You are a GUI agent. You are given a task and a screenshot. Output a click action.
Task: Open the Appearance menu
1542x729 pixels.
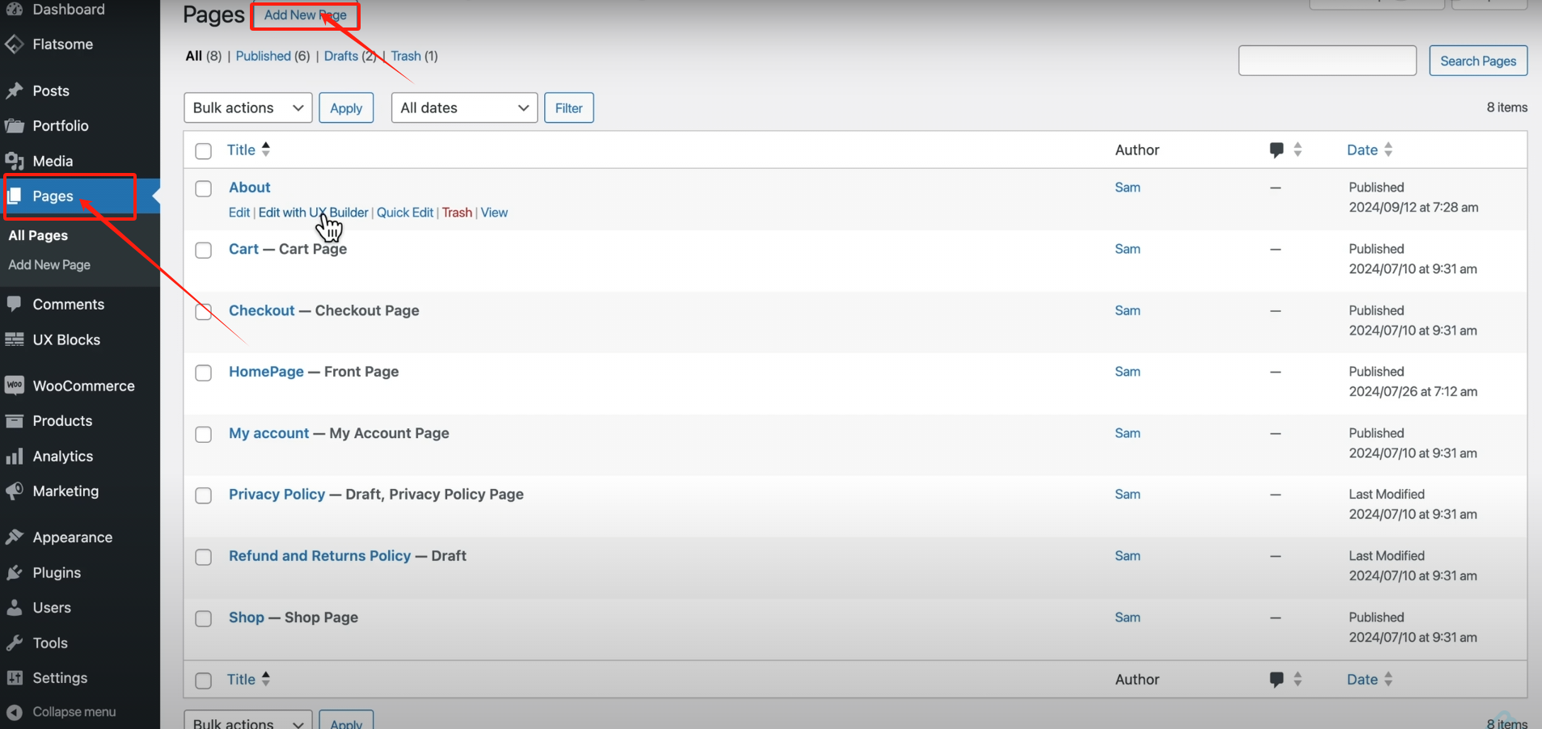(72, 537)
